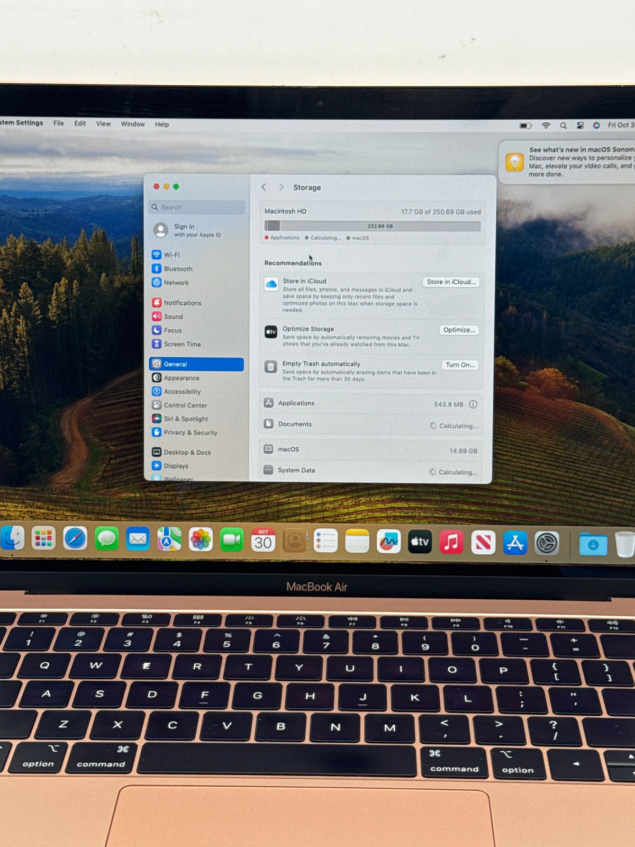The height and width of the screenshot is (847, 635).
Task: Open Control Center from menu bar
Action: [580, 125]
